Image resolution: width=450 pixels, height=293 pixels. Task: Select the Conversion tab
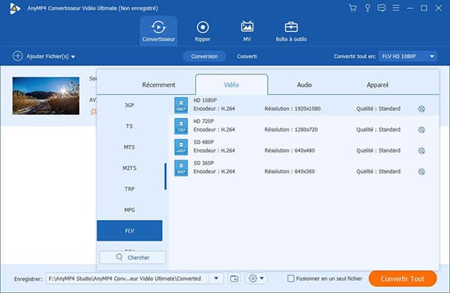click(x=204, y=56)
